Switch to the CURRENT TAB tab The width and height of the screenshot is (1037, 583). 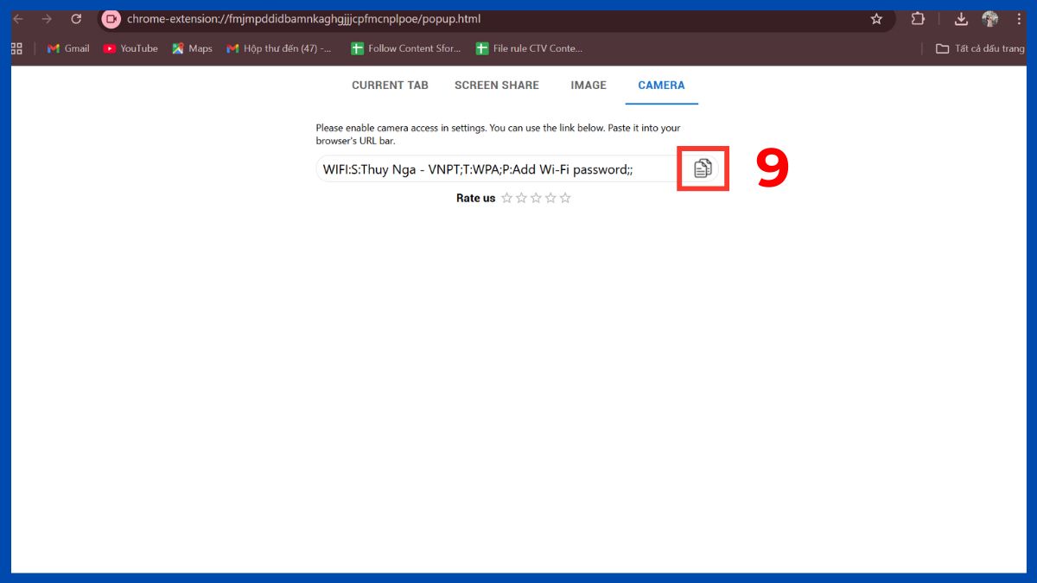click(390, 86)
